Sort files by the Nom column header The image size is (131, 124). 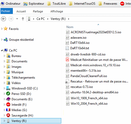[70, 27]
